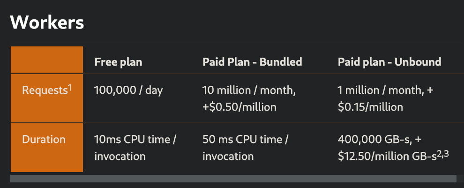464x188 pixels.
Task: Click the 50 ms CPU time cell
Action: pyautogui.click(x=245, y=140)
